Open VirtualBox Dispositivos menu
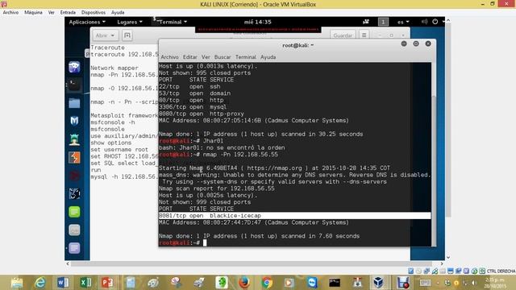Viewport: 516px width, 290px height. click(94, 12)
